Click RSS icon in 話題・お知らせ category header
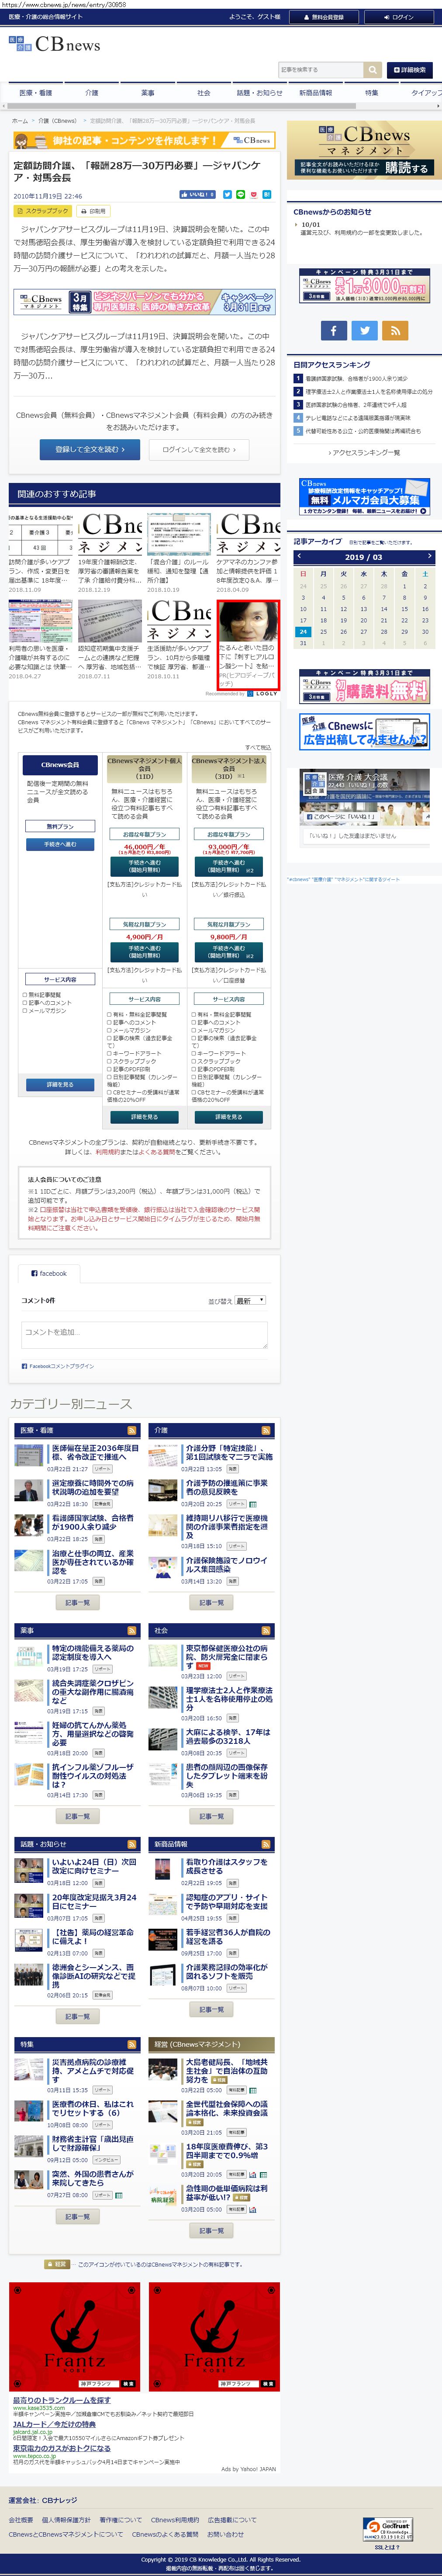This screenshot has width=442, height=2576. (132, 1844)
